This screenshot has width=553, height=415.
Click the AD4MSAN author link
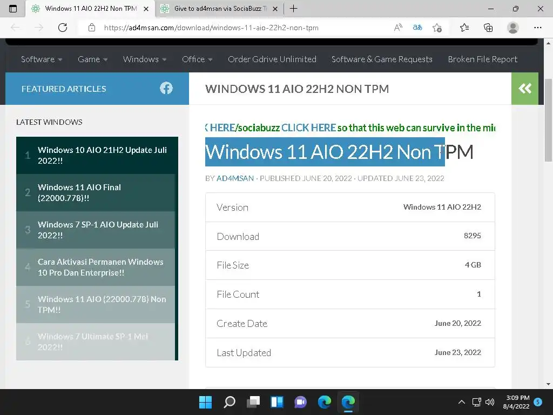[x=235, y=178]
